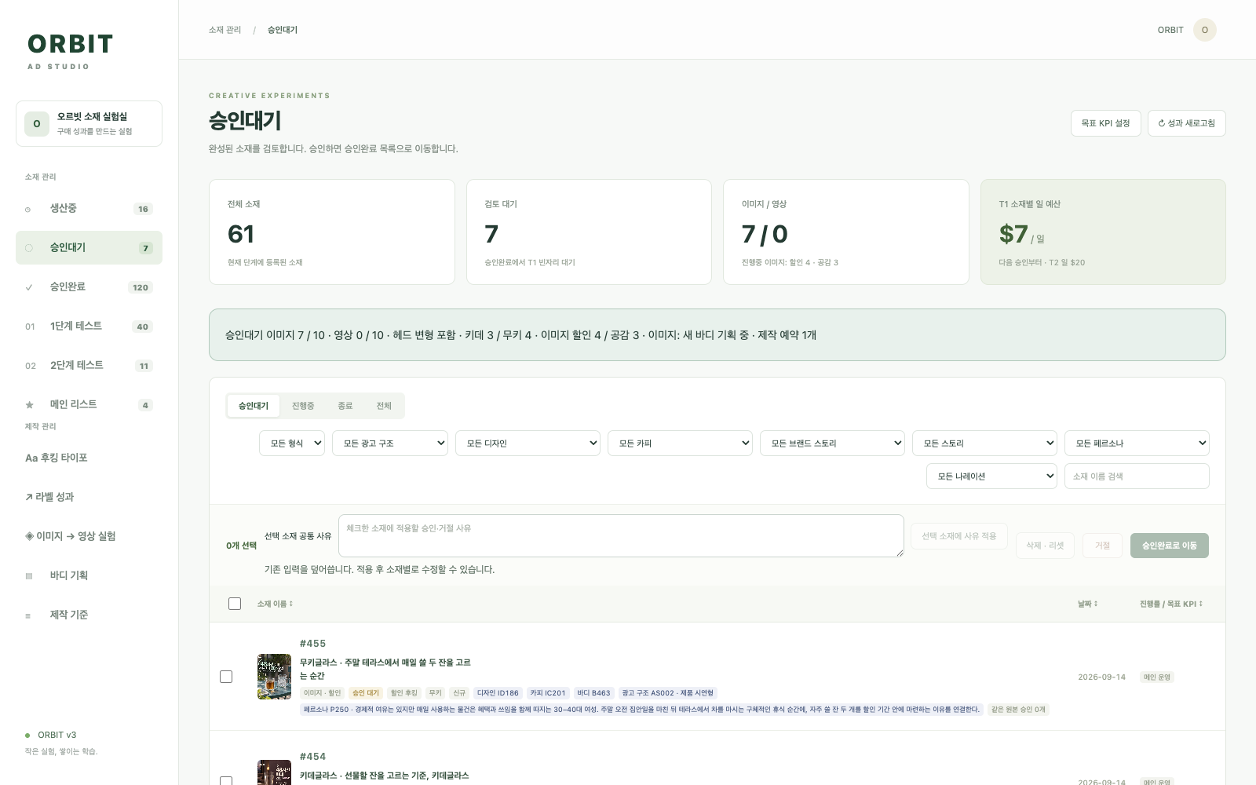This screenshot has height=785, width=1256.
Task: Click the 디자인 ID186 tag
Action: [x=498, y=693]
